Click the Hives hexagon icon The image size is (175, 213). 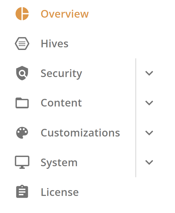[22, 43]
